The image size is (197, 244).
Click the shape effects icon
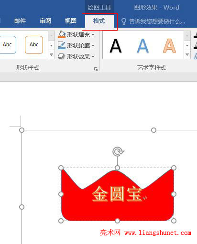click(x=61, y=56)
